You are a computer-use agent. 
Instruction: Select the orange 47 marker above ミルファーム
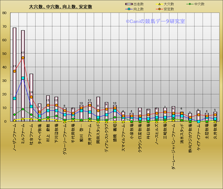point(23,58)
